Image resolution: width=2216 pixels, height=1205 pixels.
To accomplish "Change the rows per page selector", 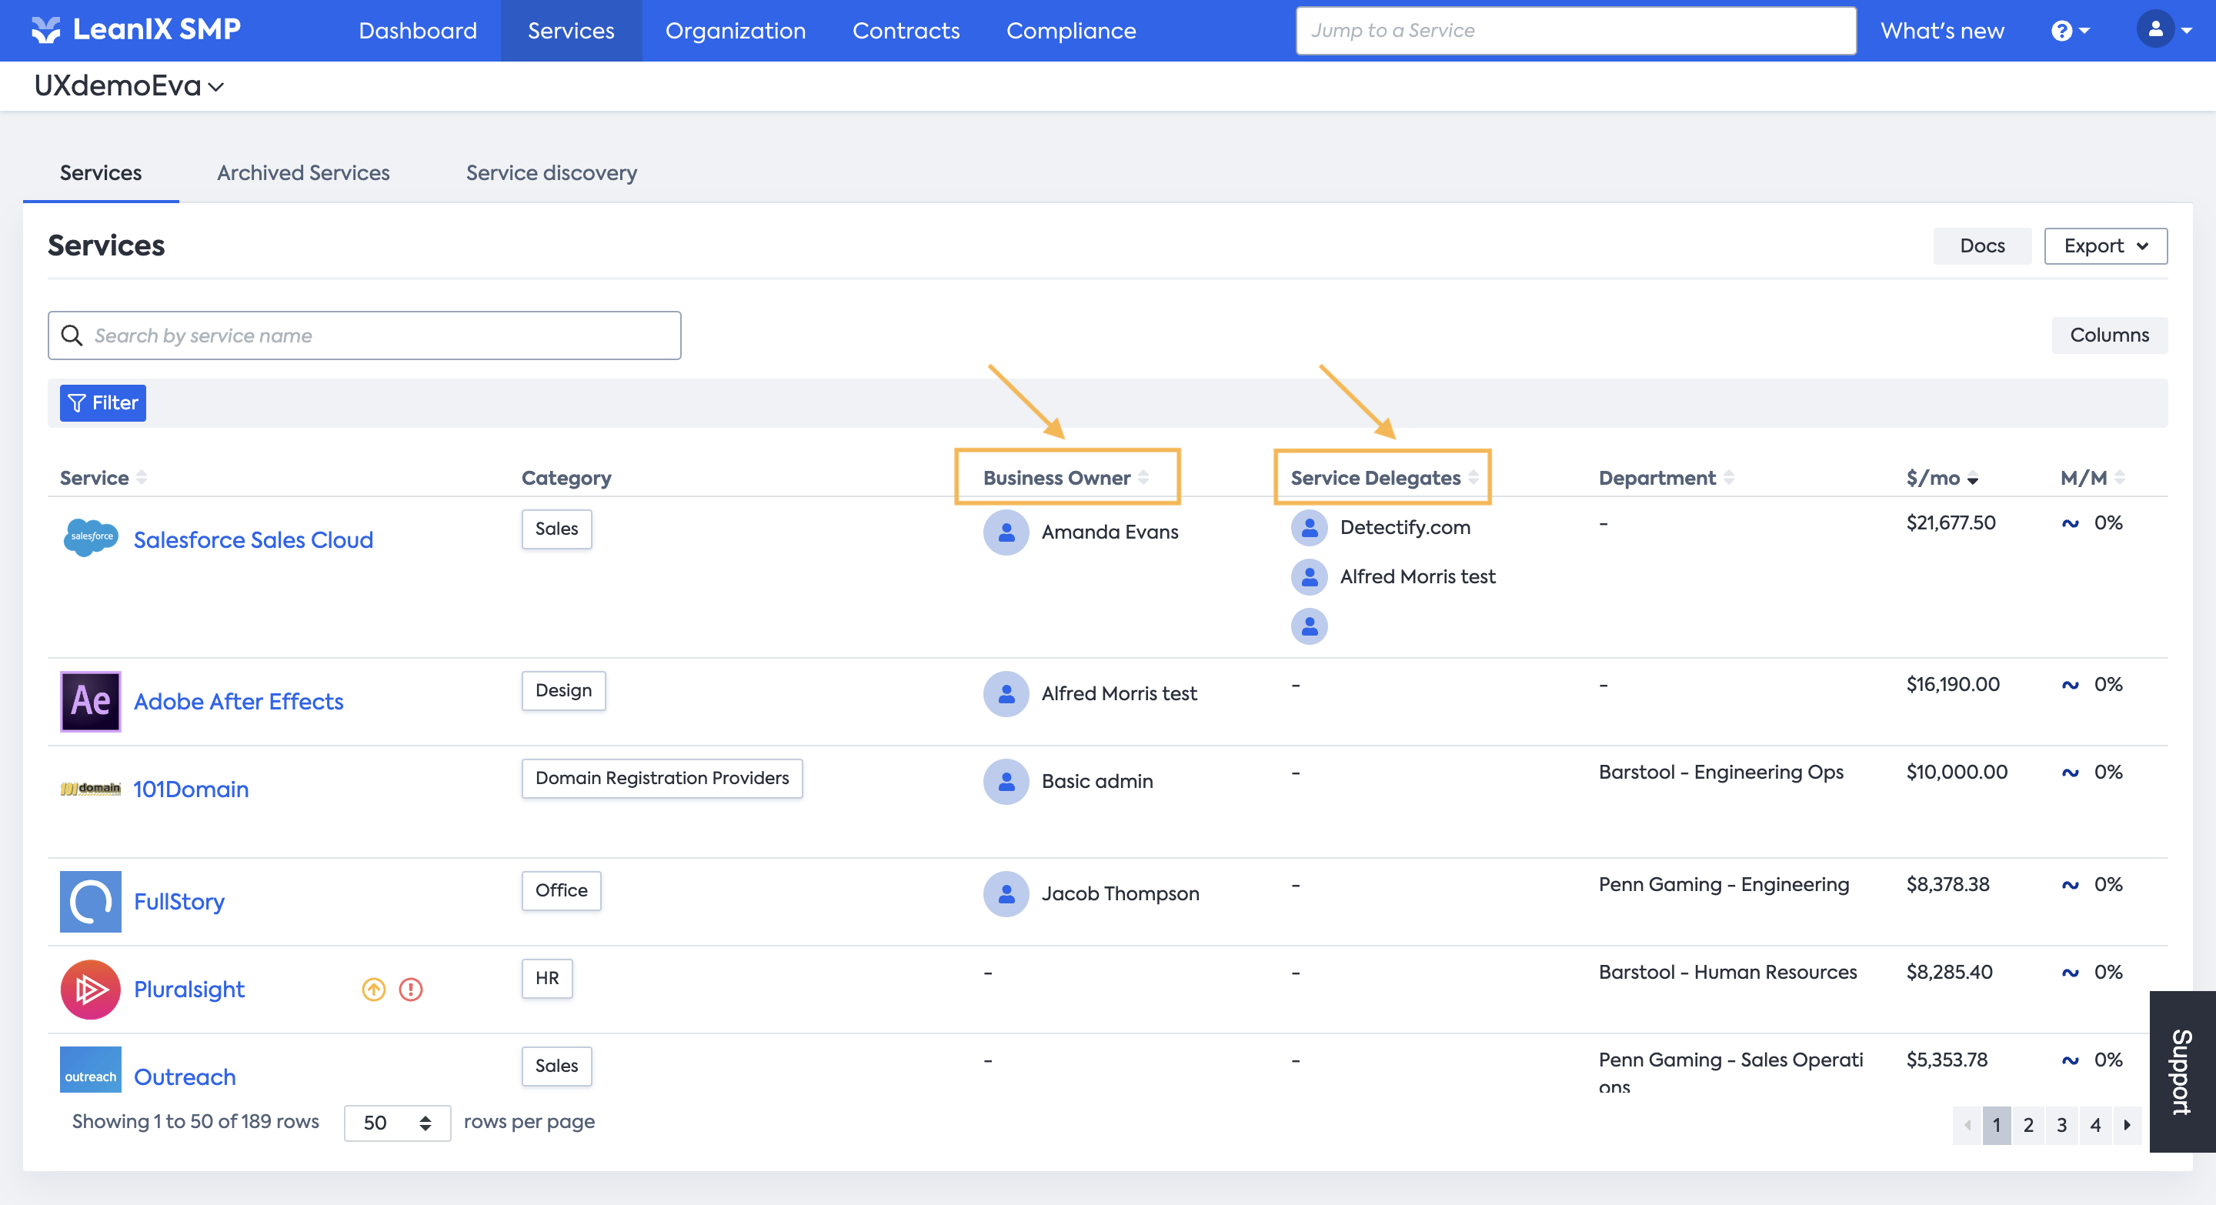I will tap(396, 1123).
